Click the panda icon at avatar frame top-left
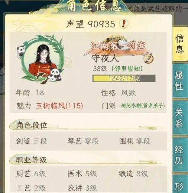188x193 pixels. point(21,51)
